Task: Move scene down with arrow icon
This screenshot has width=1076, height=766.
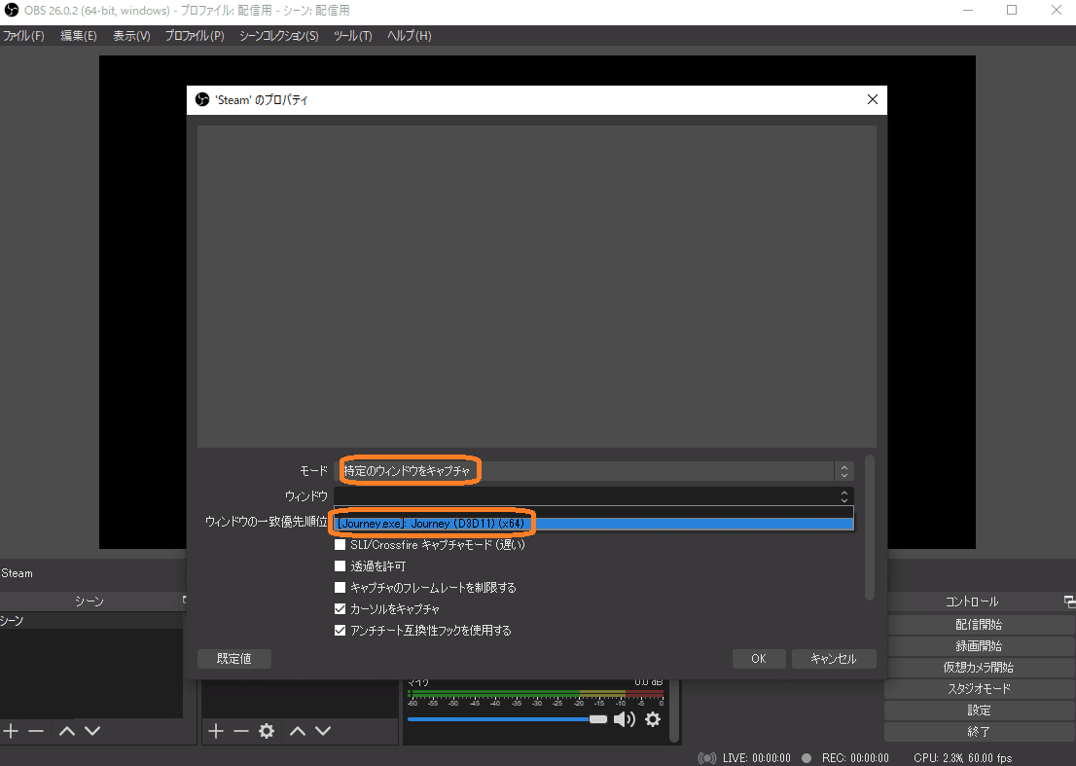Action: point(92,731)
